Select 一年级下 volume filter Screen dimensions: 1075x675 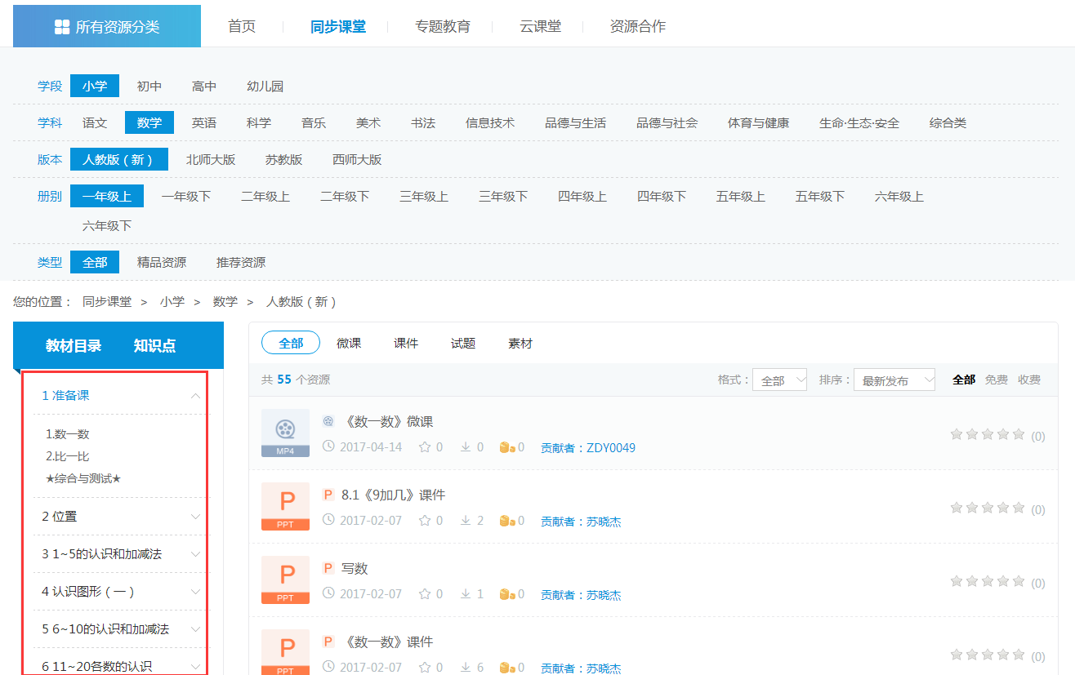(186, 196)
